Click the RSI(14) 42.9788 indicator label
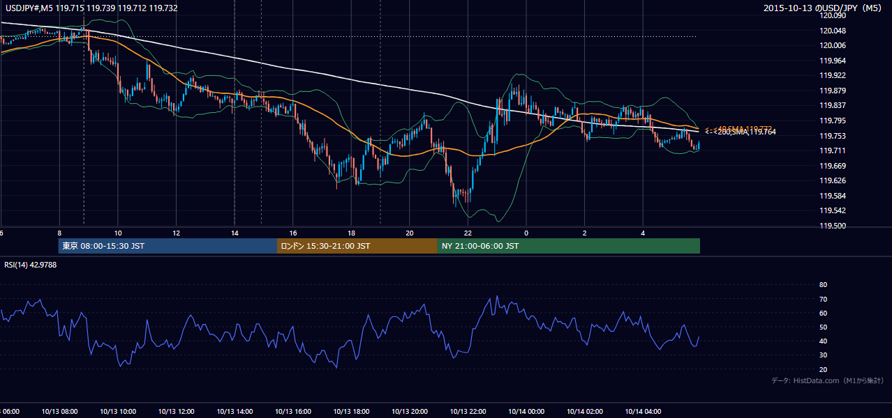The image size is (892, 418). pyautogui.click(x=31, y=265)
